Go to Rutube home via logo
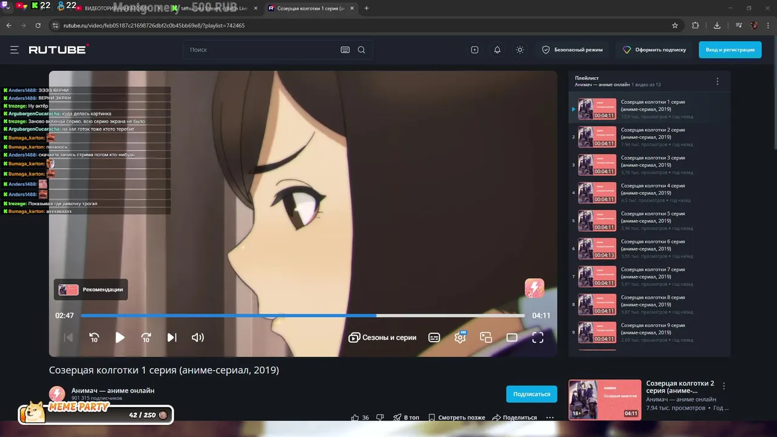The width and height of the screenshot is (777, 437). (59, 50)
